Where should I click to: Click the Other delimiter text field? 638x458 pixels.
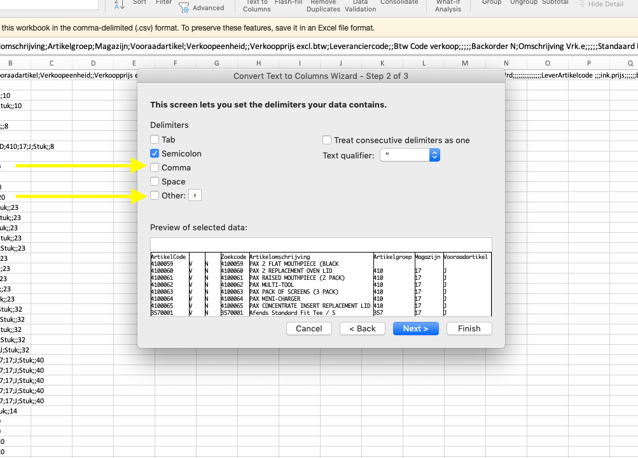pyautogui.click(x=195, y=195)
